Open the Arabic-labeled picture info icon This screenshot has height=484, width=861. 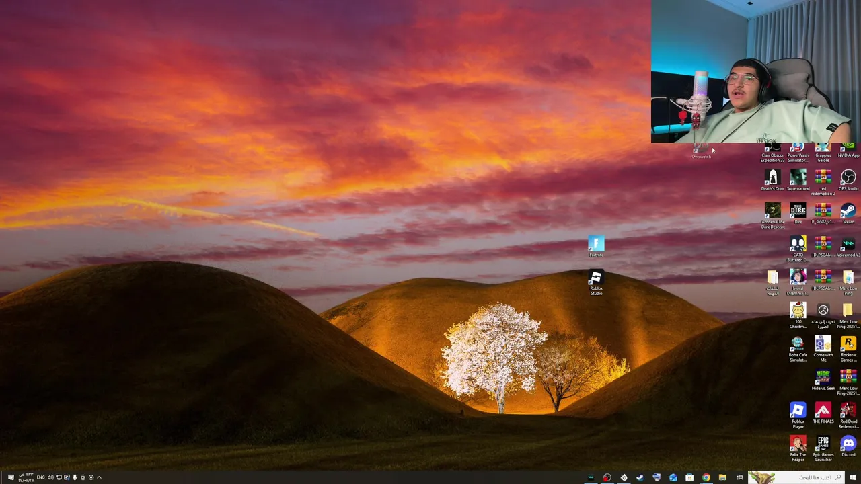click(x=823, y=315)
